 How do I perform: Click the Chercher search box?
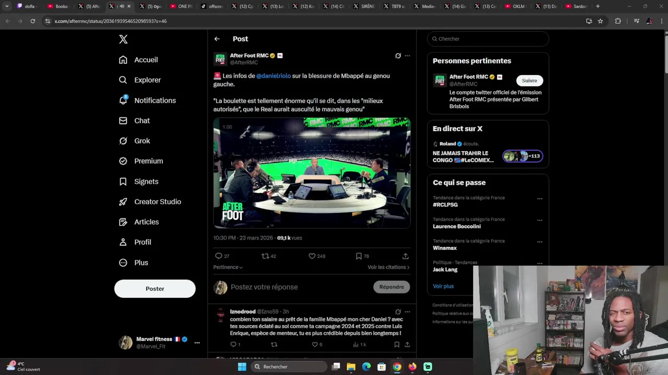[488, 39]
